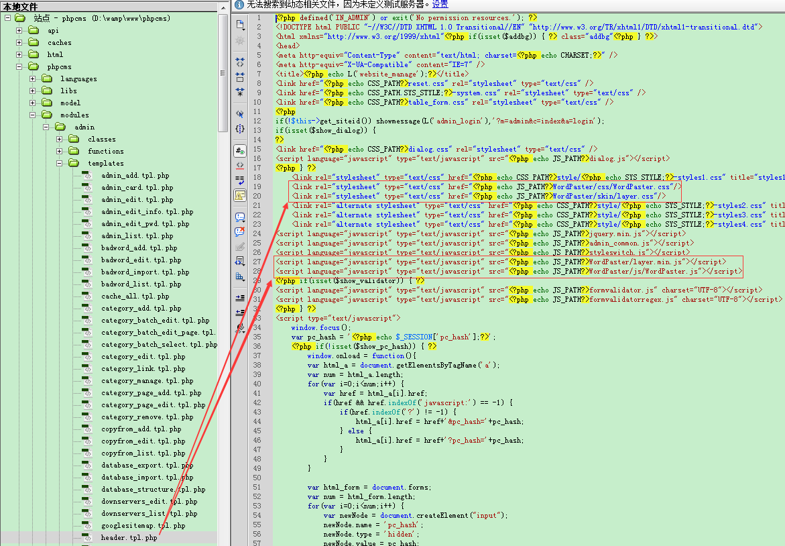Click Expand All code icon
785x546 pixels.
[x=240, y=92]
